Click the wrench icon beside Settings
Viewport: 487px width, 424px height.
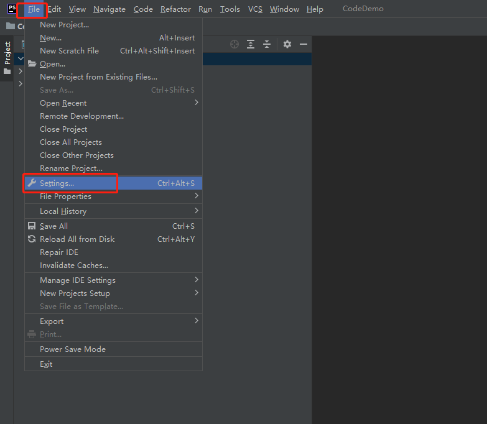pyautogui.click(x=32, y=183)
